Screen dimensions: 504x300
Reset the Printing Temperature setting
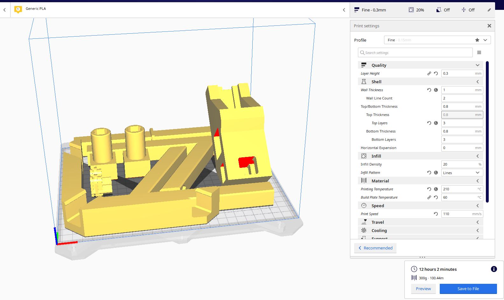point(429,189)
